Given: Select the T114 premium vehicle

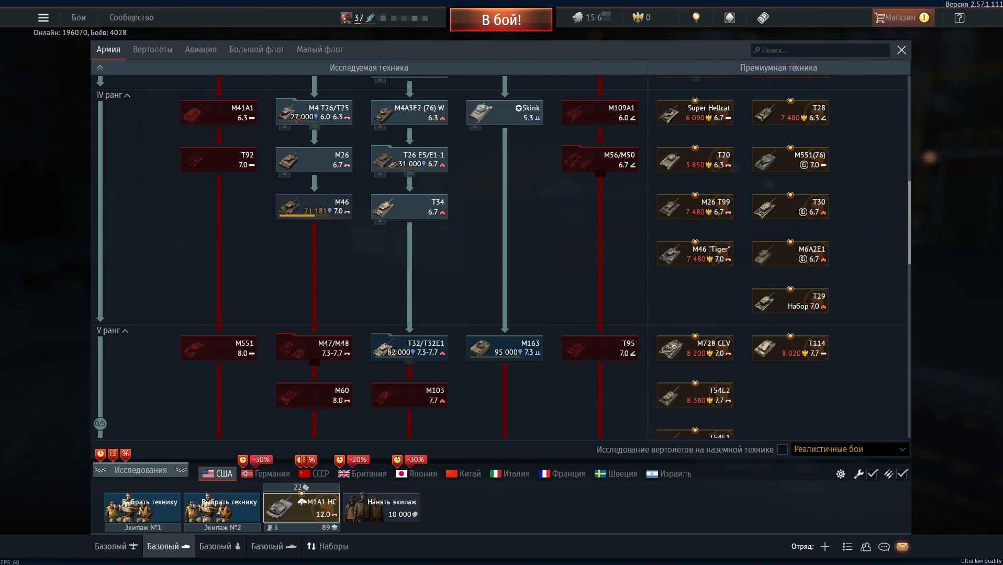Looking at the screenshot, I should click(790, 348).
